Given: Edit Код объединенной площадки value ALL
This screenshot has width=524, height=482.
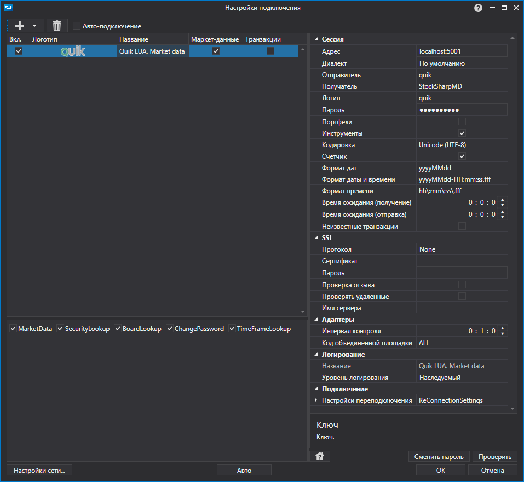Looking at the screenshot, I should click(462, 342).
